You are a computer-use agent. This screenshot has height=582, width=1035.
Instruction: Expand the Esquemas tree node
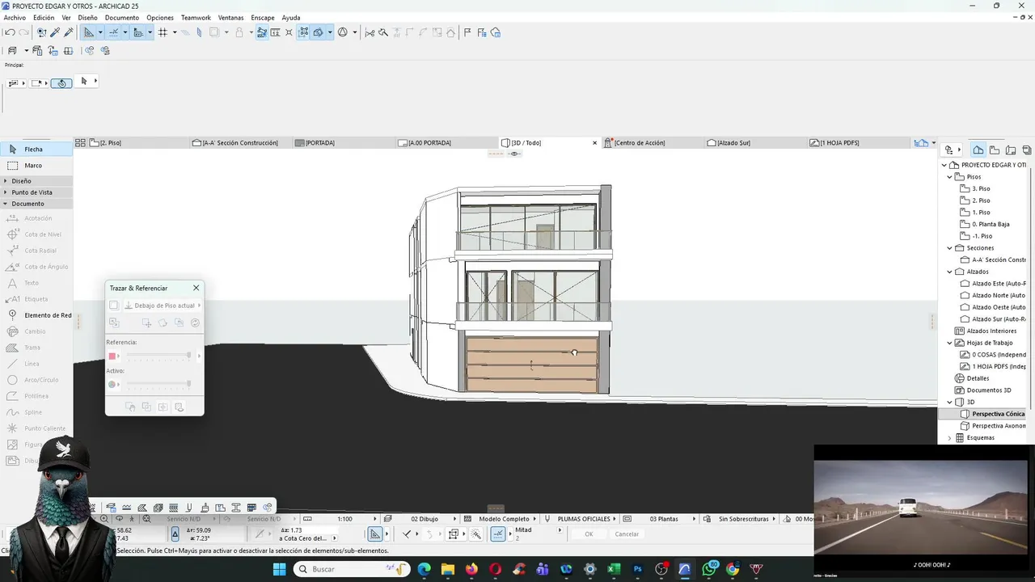[x=950, y=438]
